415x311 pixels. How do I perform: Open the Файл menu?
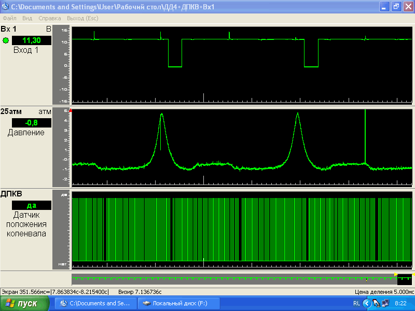point(9,18)
